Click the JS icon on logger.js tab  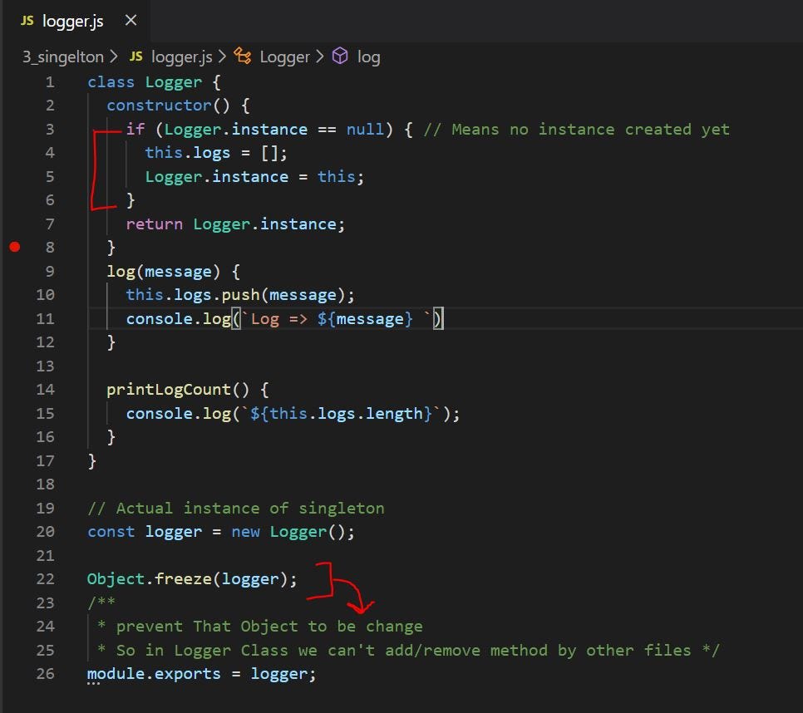[27, 21]
